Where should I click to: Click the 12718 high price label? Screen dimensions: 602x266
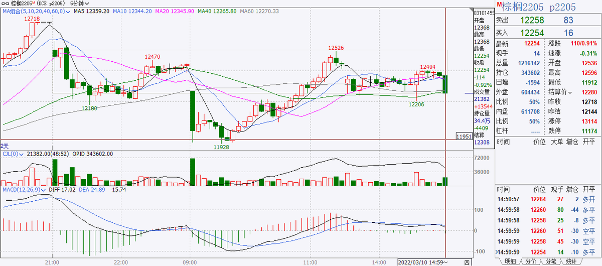coord(32,19)
